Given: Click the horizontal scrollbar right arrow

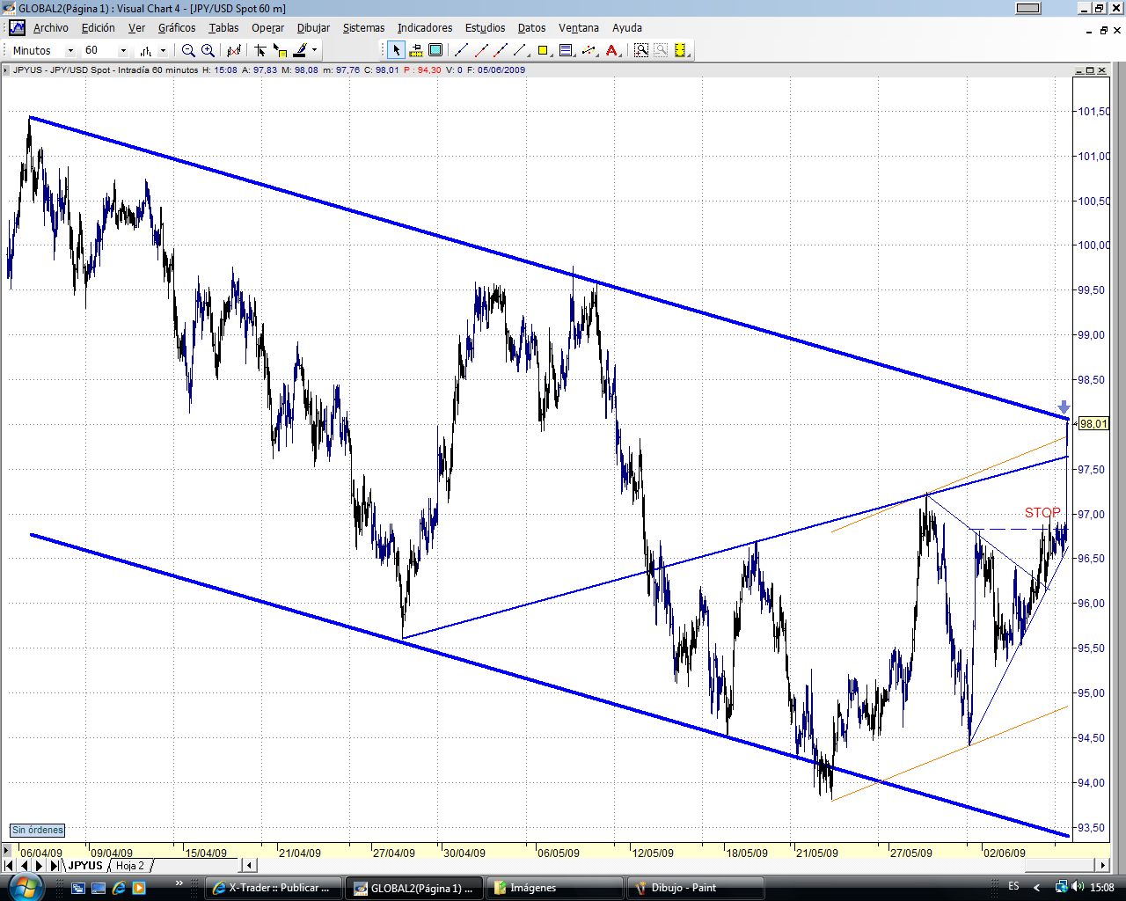Looking at the screenshot, I should [x=1102, y=866].
